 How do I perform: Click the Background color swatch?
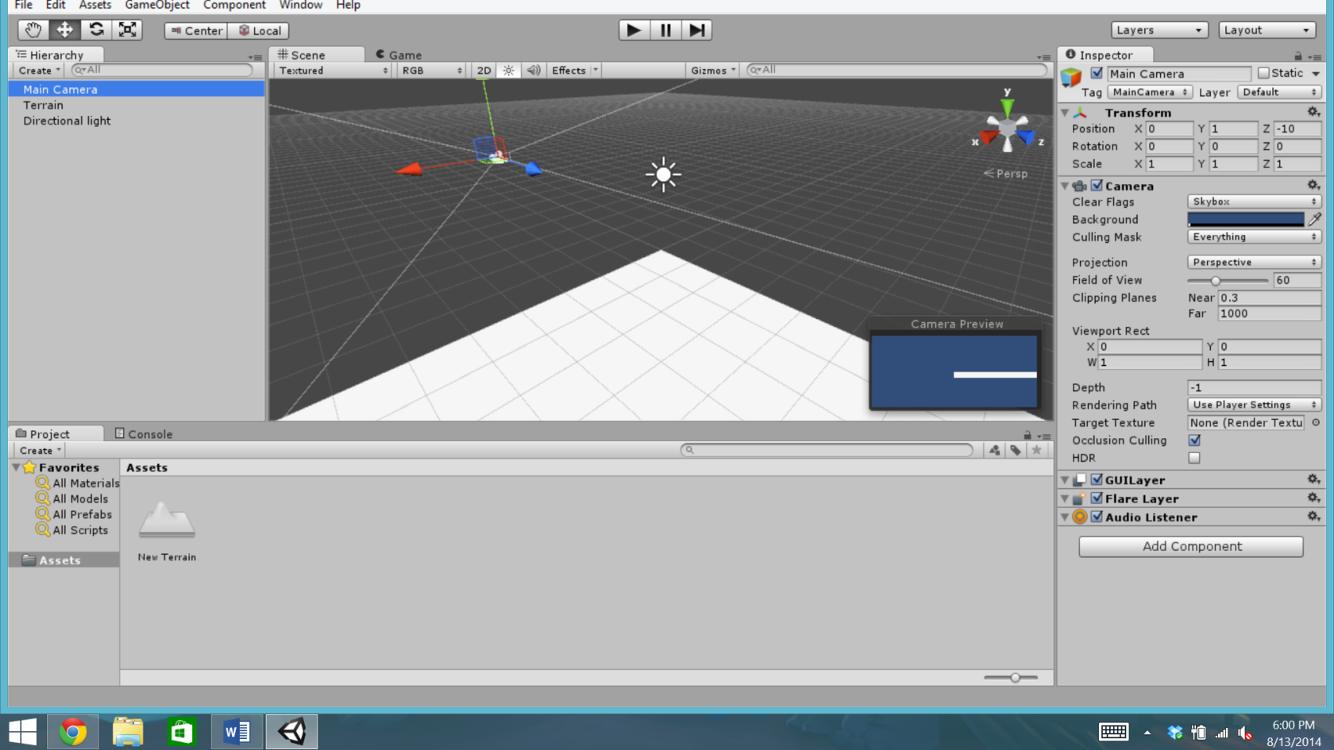[1245, 219]
